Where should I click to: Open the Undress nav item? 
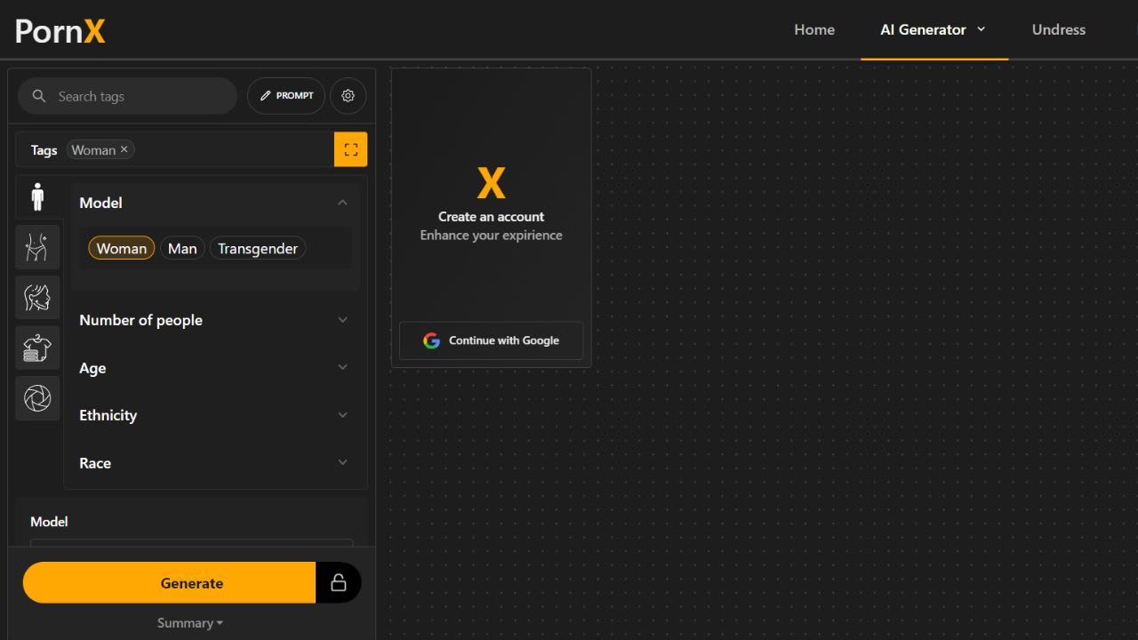(1059, 29)
